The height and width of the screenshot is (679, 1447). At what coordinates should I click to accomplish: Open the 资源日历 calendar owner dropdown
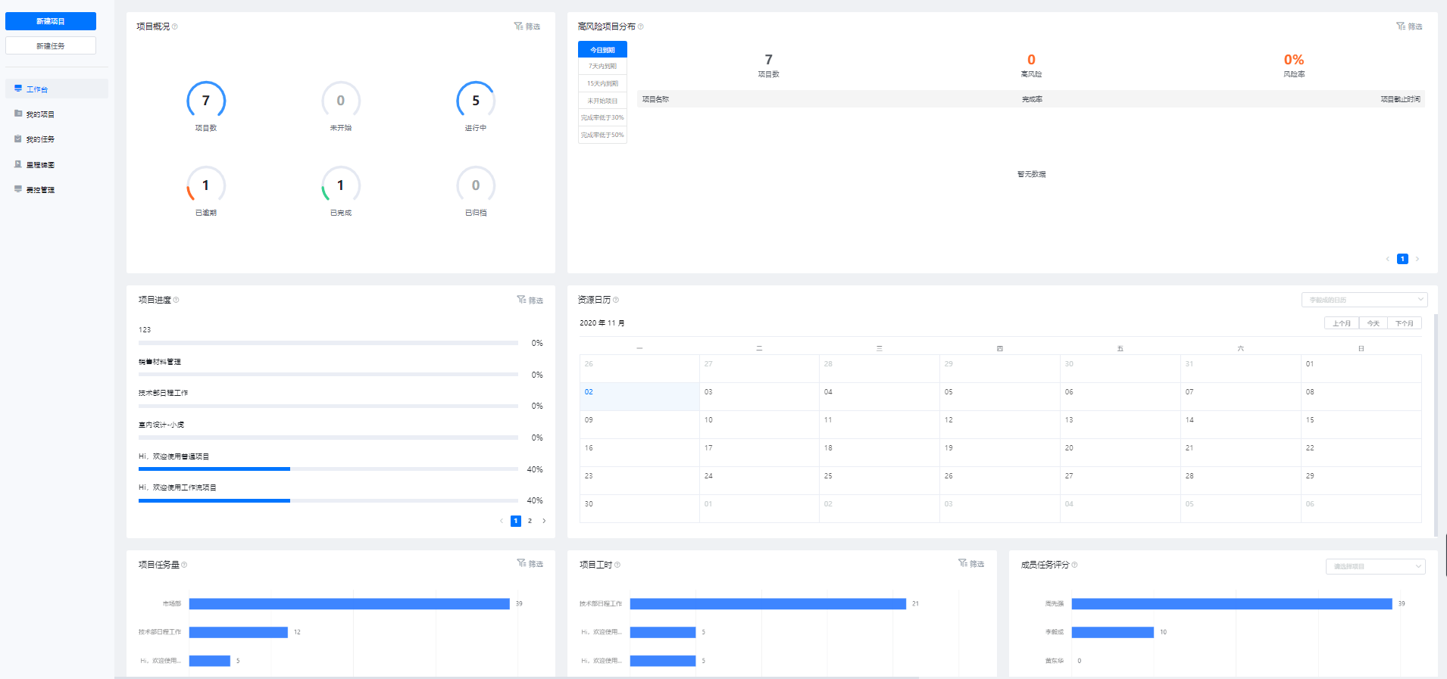(1364, 300)
